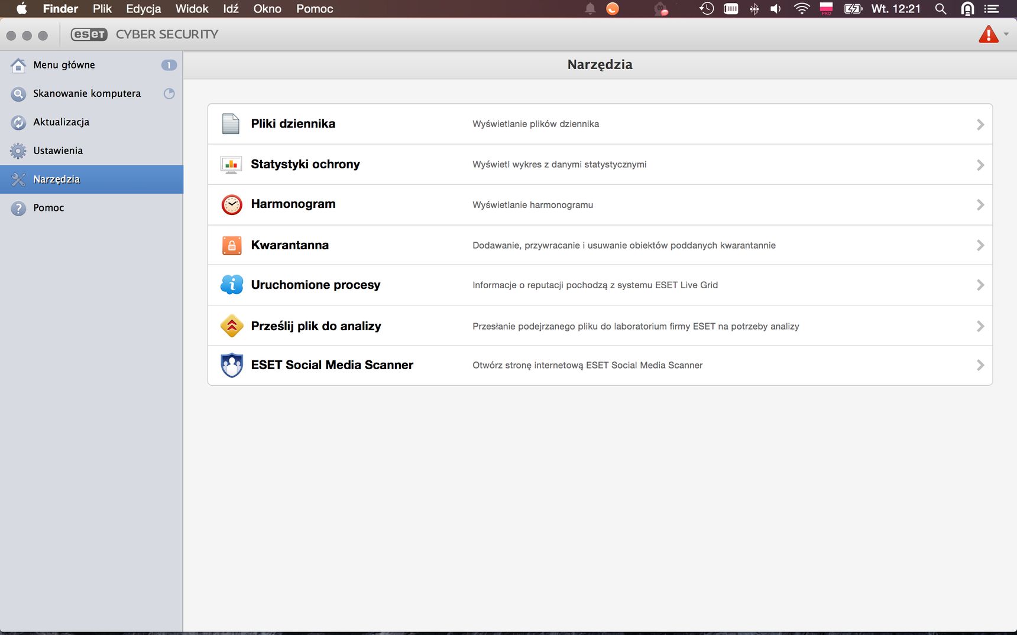
Task: Click the Ustawienia gear icon in sidebar
Action: (18, 151)
